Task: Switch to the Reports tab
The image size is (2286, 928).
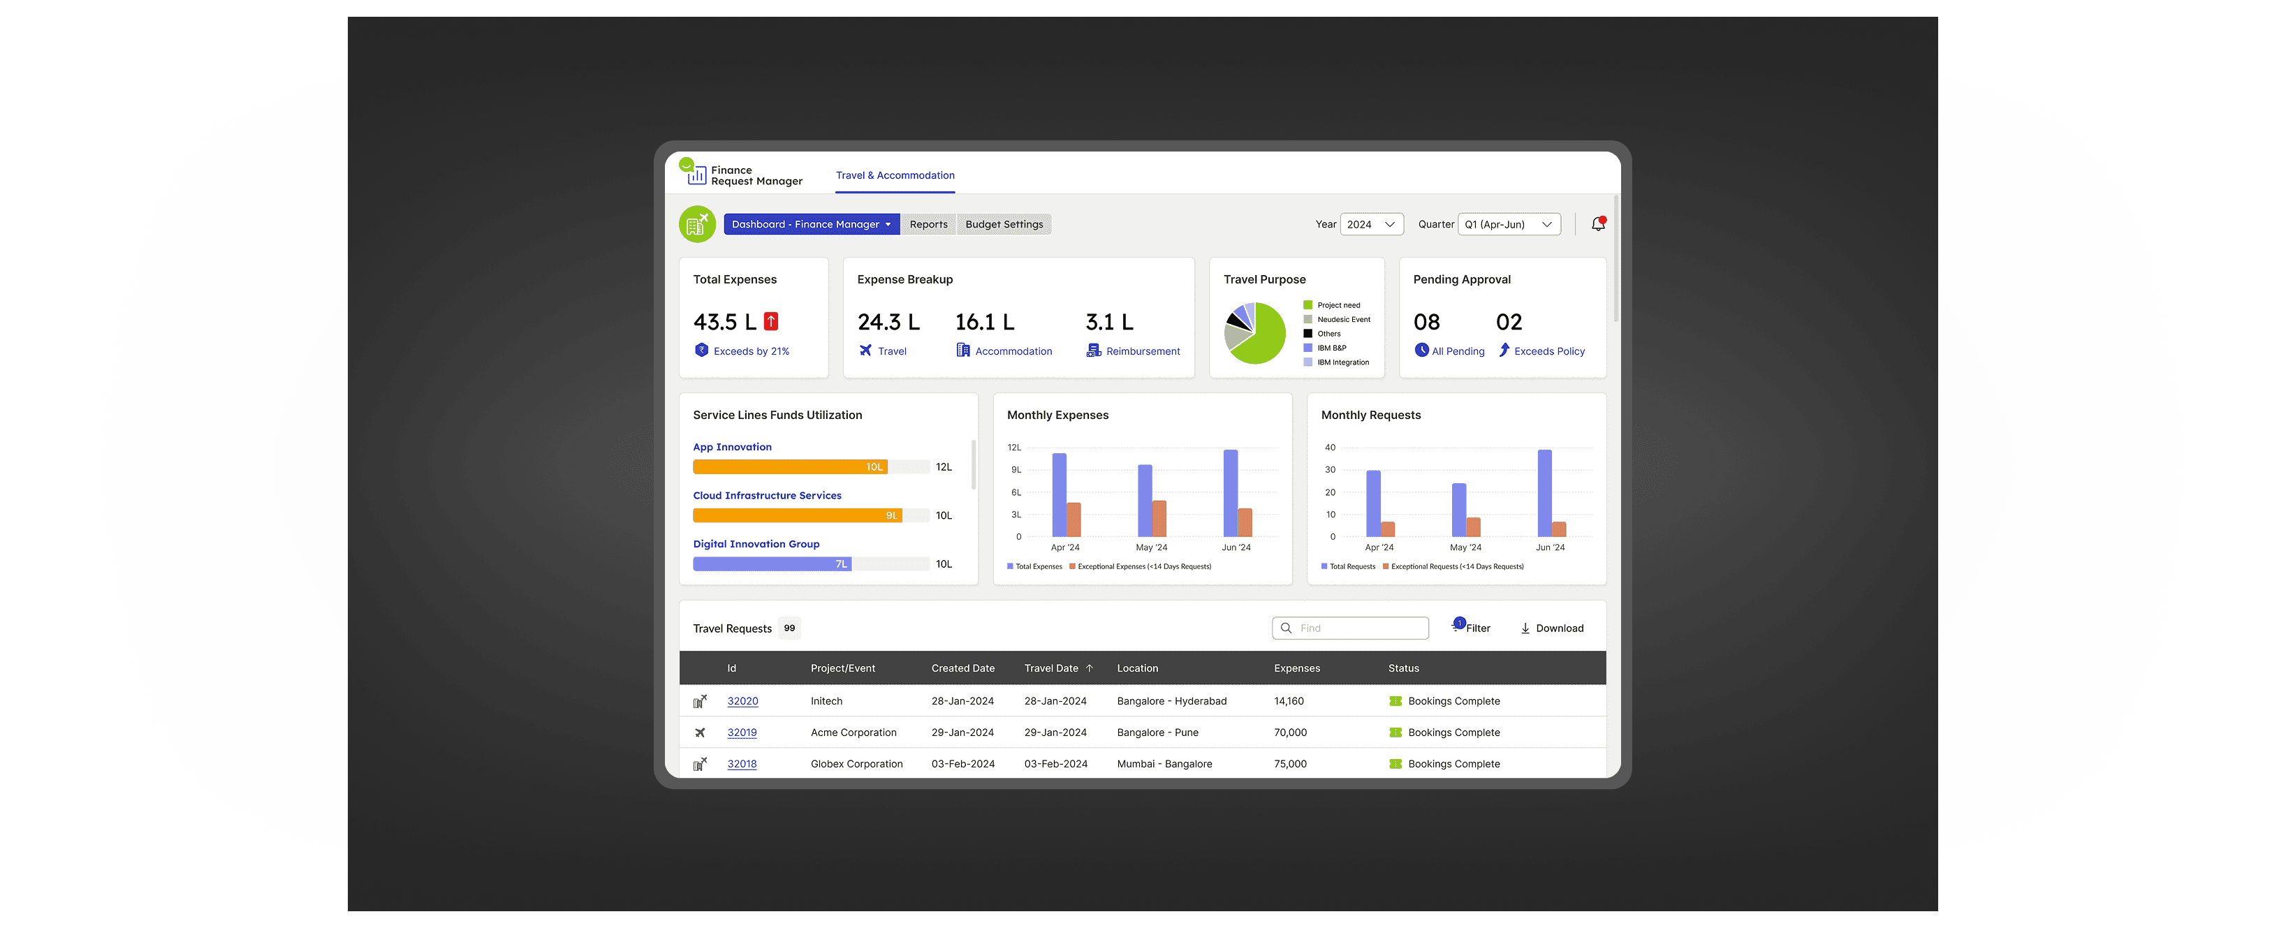Action: pos(928,224)
